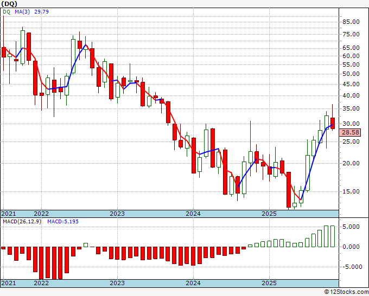
Task: Click the 20.00 price axis label
Action: click(x=351, y=163)
